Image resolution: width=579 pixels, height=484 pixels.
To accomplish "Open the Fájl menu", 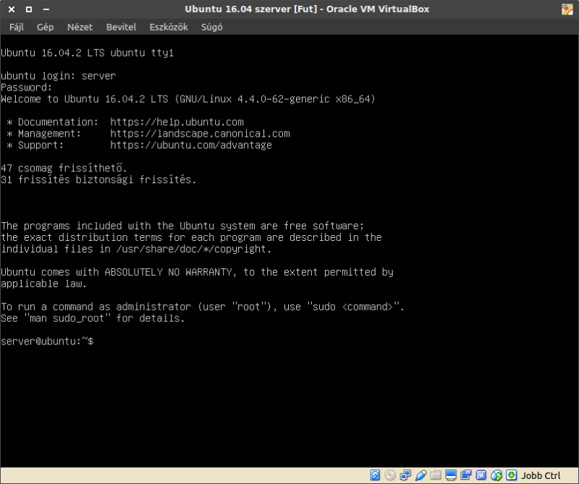I will click(x=16, y=27).
